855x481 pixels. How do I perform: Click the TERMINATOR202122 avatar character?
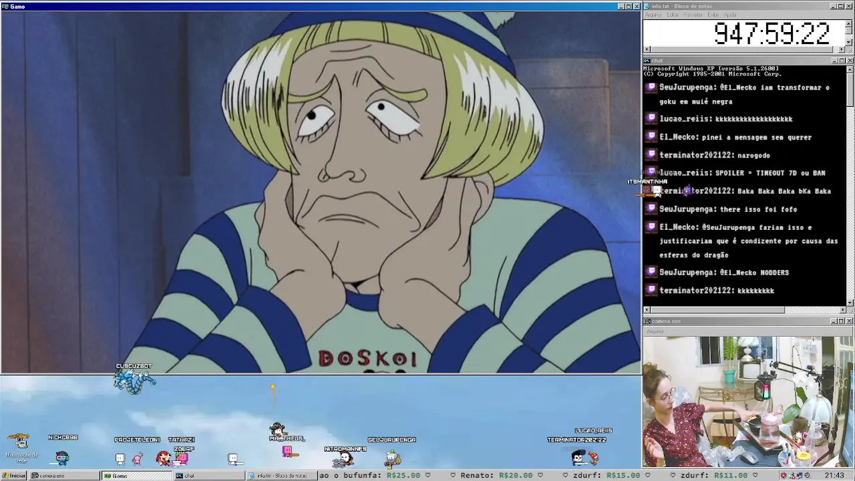click(x=579, y=458)
